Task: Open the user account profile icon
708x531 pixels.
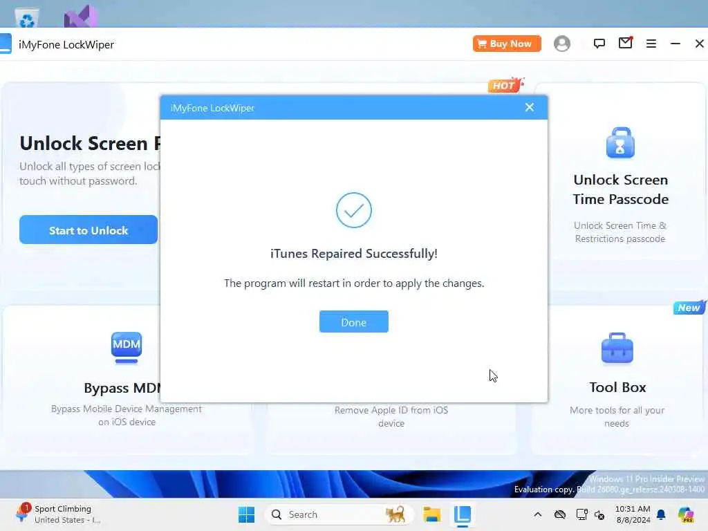Action: click(562, 44)
